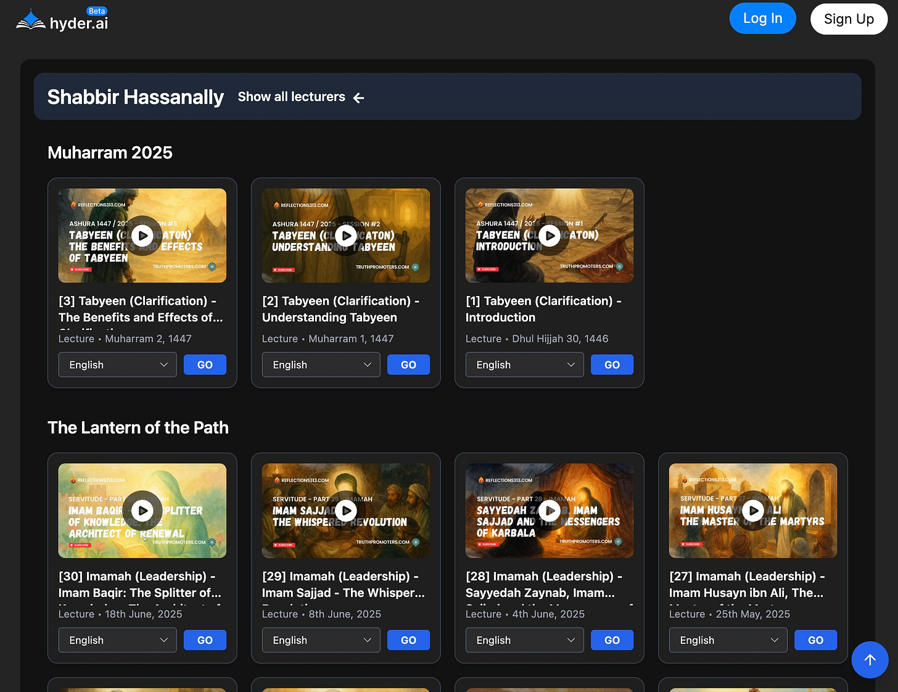This screenshot has height=692, width=898.
Task: Open the [29] Imamah Imam Sajjad title
Action: [344, 585]
